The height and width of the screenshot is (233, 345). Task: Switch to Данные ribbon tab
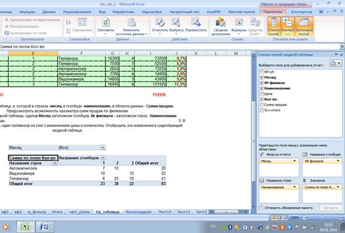pos(49,12)
